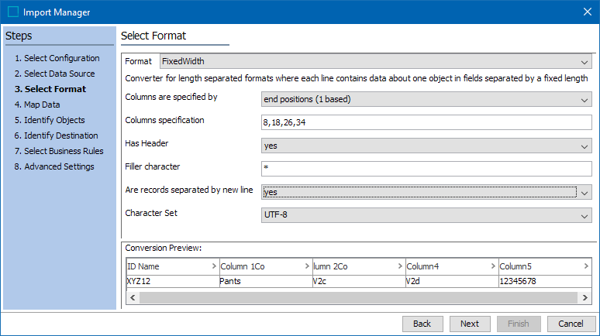Screen dimensions: 600x336
Task: Open the Character Set UTF-8 dropdown
Action: (x=584, y=215)
